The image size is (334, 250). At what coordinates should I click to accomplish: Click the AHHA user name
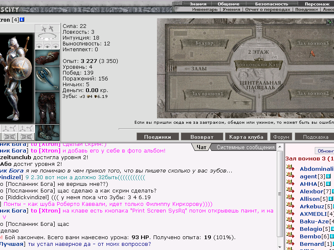pyautogui.click(x=309, y=184)
